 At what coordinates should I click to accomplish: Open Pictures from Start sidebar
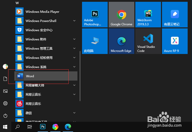click(x=5, y=91)
